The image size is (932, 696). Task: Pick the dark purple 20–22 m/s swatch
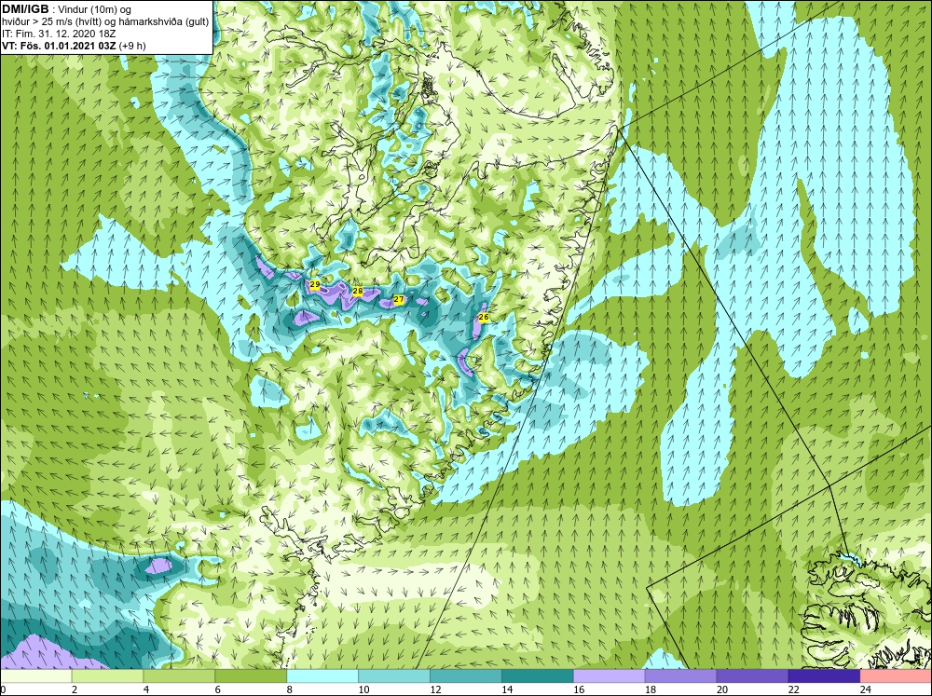[752, 676]
